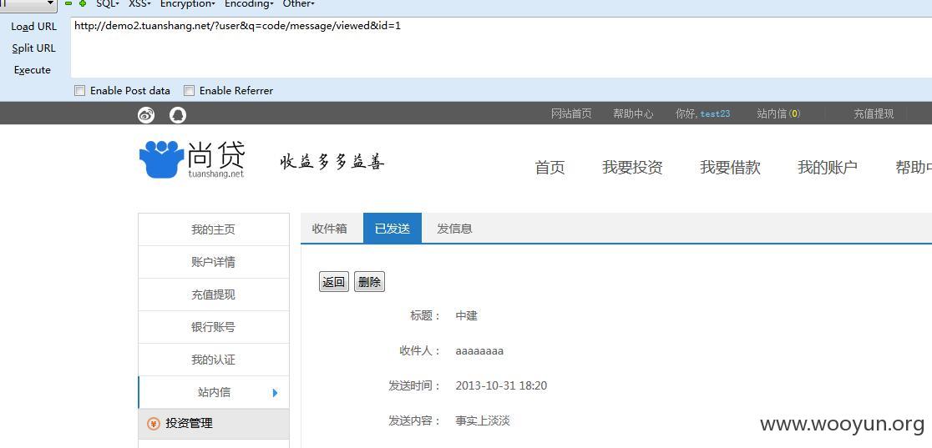This screenshot has width=932, height=448.
Task: Open 帮助中心 link in top bar
Action: pyautogui.click(x=633, y=113)
